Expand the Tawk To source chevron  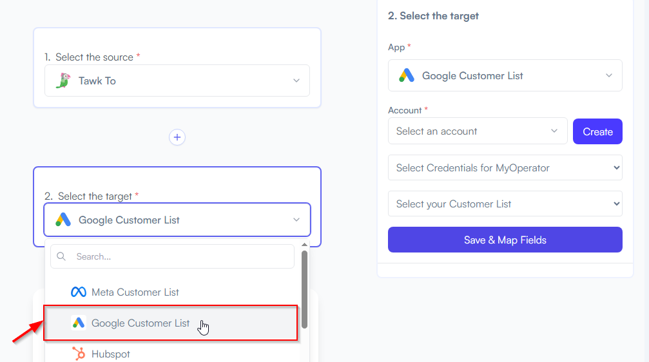[296, 81]
